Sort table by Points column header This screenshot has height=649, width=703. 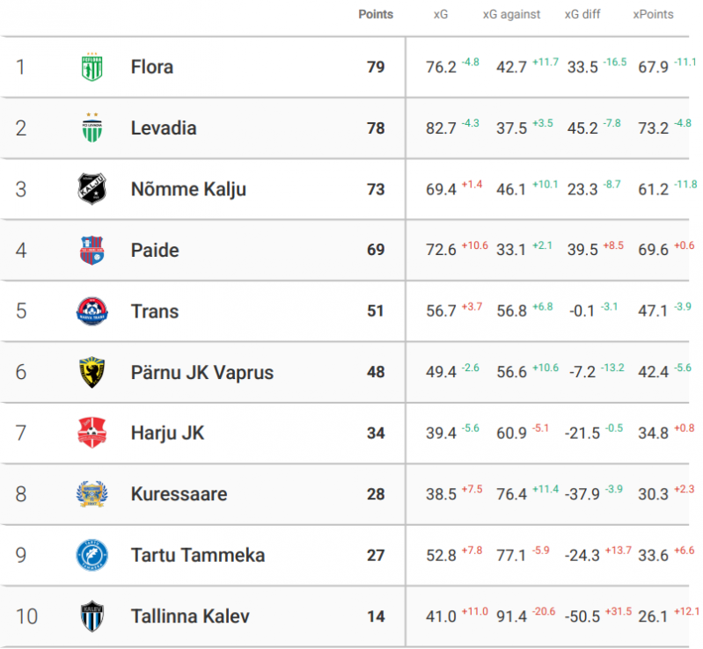376,15
